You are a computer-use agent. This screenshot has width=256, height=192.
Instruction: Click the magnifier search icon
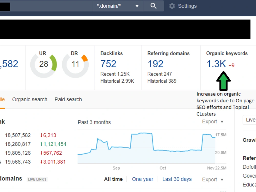[x=153, y=6]
